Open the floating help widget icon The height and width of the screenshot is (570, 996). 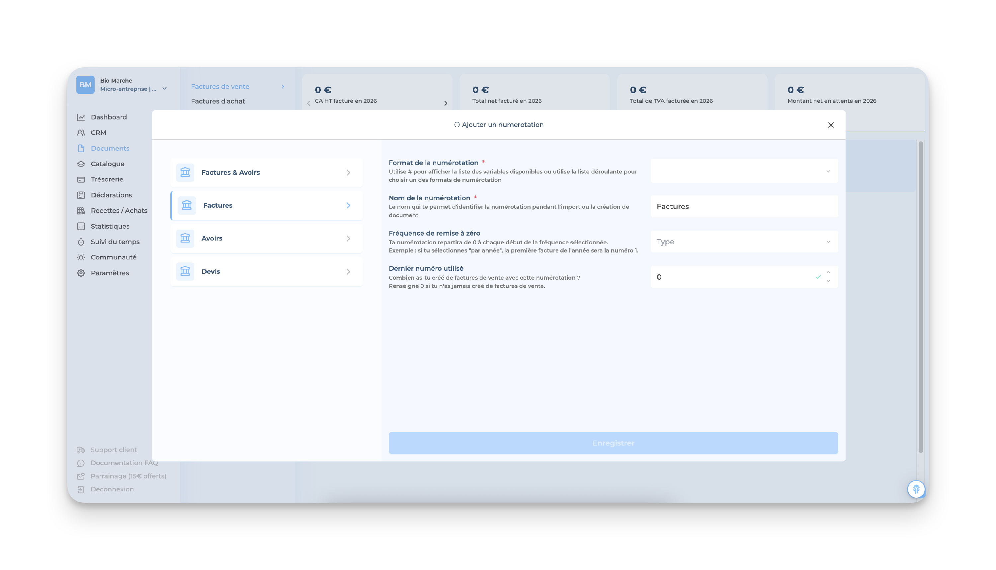(916, 489)
